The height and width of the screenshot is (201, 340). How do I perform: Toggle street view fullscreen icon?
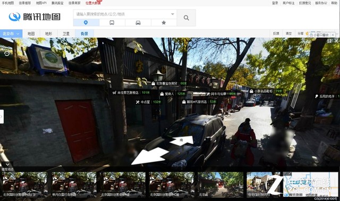(329, 41)
